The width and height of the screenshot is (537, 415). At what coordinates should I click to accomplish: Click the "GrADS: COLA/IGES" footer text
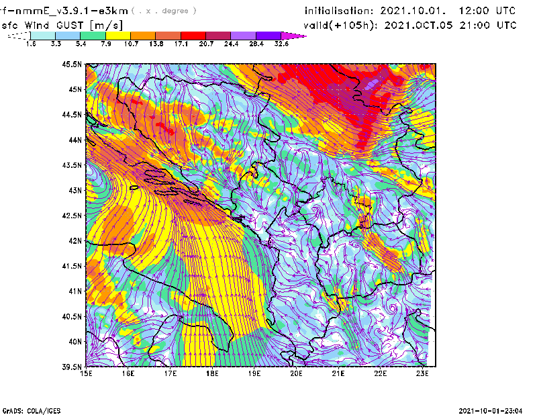(32, 411)
